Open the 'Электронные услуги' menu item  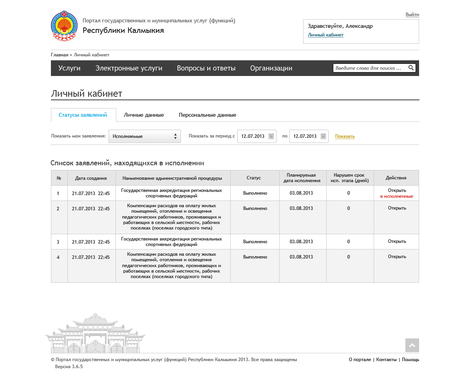click(129, 68)
